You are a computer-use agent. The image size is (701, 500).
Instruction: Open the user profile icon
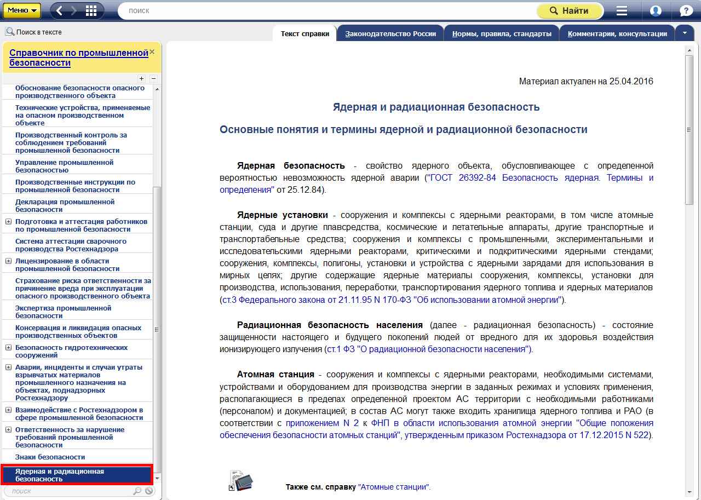pyautogui.click(x=656, y=11)
